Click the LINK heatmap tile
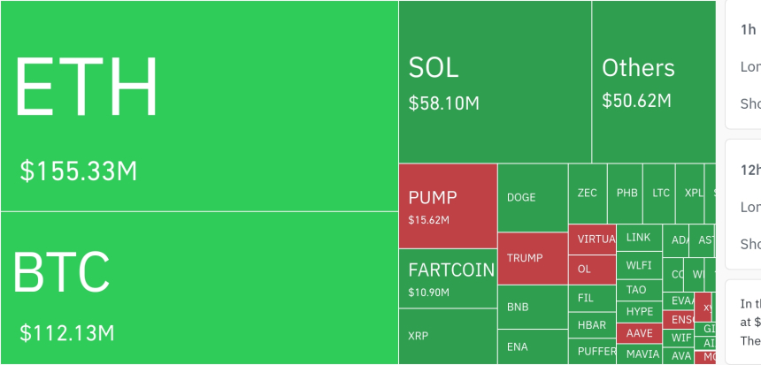The image size is (761, 365). click(638, 239)
